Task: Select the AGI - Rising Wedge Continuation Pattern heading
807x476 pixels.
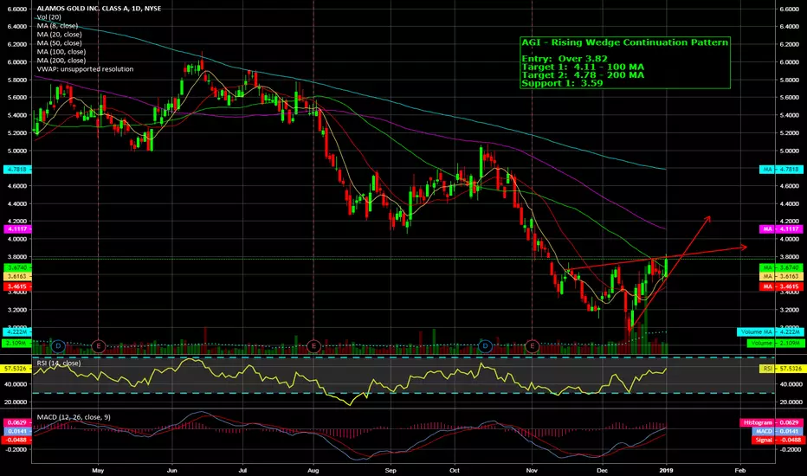Action: click(x=625, y=42)
